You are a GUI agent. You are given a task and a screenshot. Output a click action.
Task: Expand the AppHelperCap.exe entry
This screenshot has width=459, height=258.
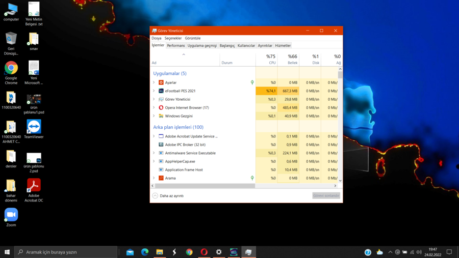click(x=154, y=161)
